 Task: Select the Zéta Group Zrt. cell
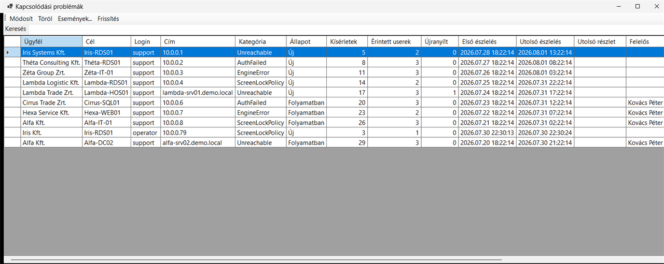point(51,72)
